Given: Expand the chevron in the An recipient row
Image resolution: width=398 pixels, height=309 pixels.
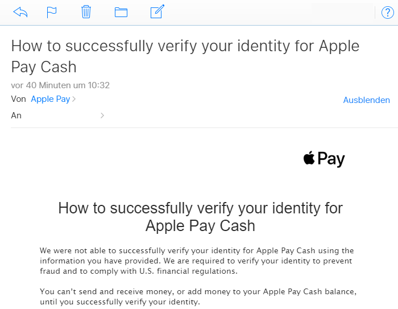Looking at the screenshot, I should point(102,116).
